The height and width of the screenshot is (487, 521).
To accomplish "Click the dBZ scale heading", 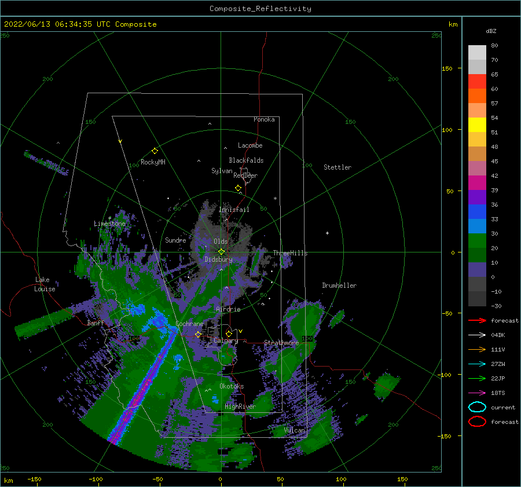I will [491, 31].
